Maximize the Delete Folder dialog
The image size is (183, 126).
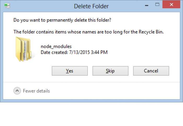coord(157,4)
